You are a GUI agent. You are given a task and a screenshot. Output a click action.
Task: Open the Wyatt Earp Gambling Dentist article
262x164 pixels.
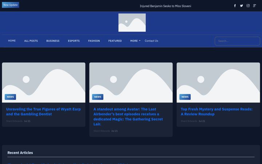43,112
